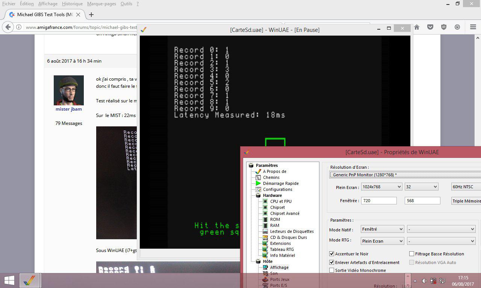The image size is (481, 288).
Task: Open Ports E/S settings
Action: (x=278, y=285)
